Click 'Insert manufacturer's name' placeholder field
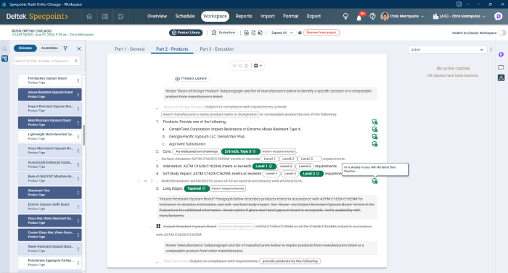The height and width of the screenshot is (273, 508). pyautogui.click(x=210, y=114)
